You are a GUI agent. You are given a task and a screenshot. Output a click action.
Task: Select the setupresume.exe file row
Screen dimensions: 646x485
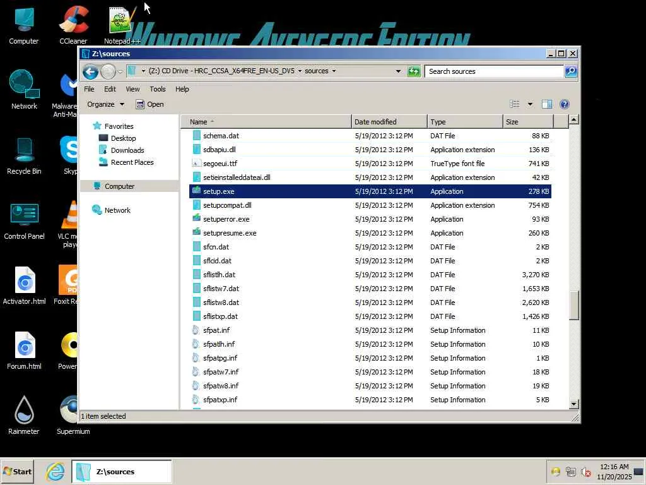click(x=370, y=232)
